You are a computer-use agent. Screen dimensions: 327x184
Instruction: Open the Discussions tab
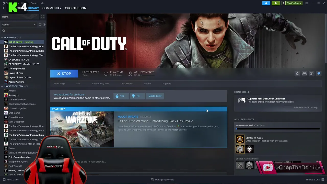[x=126, y=84]
